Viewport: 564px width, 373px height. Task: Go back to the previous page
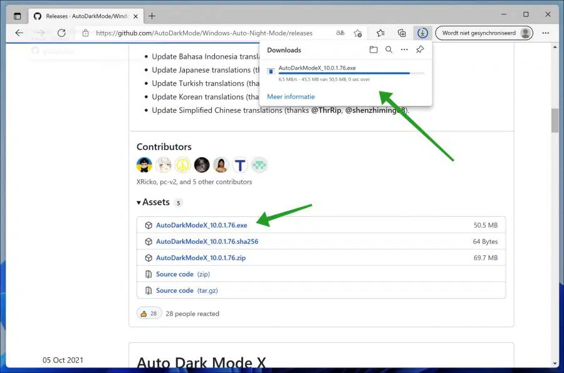(x=19, y=33)
